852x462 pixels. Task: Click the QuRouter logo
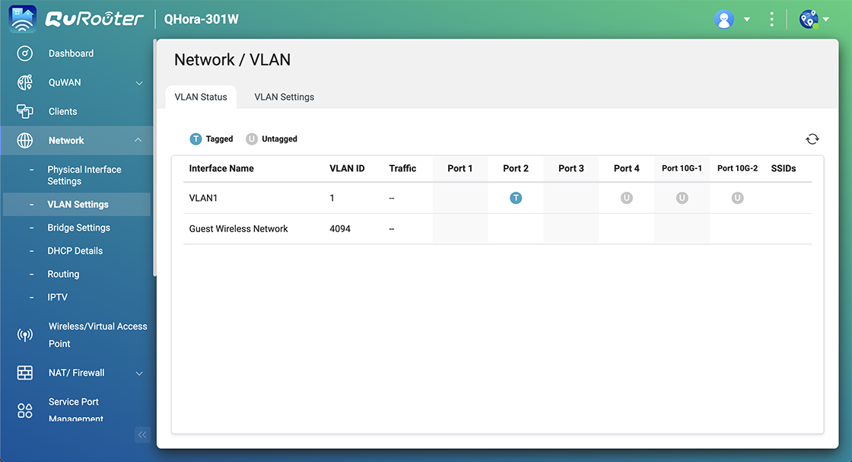click(x=95, y=18)
